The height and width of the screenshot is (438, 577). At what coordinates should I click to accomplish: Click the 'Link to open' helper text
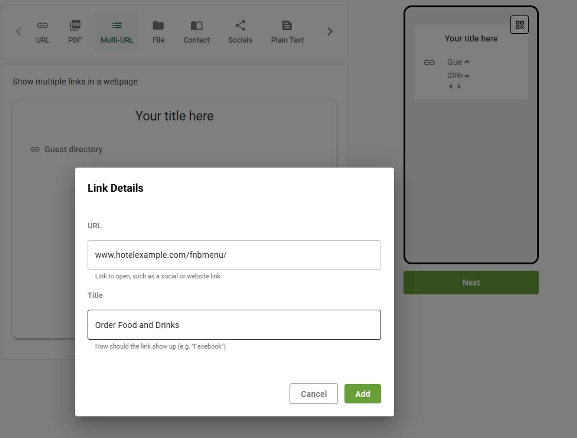point(157,276)
